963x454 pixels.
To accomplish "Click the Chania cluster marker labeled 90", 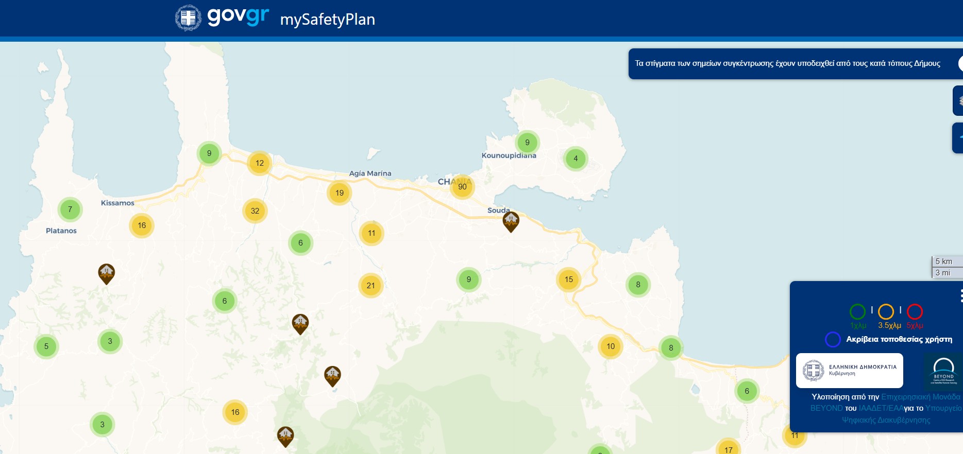I will click(x=462, y=187).
